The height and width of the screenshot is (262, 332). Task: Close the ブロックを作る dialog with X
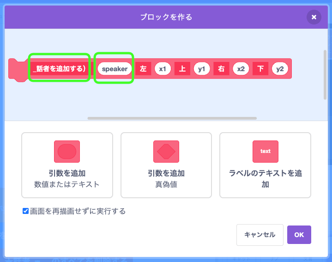[x=314, y=17]
